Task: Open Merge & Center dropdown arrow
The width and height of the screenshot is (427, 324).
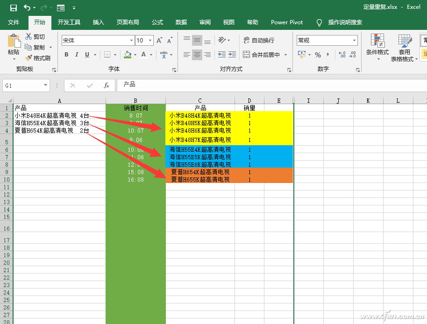Action: pyautogui.click(x=285, y=55)
